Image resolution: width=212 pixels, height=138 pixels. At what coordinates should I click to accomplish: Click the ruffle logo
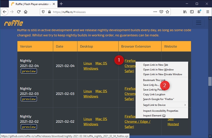13,23
